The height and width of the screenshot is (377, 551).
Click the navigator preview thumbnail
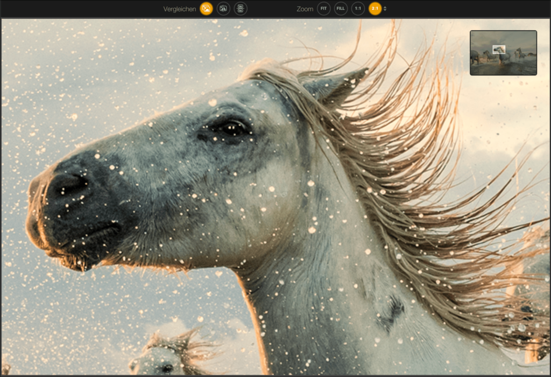point(503,53)
